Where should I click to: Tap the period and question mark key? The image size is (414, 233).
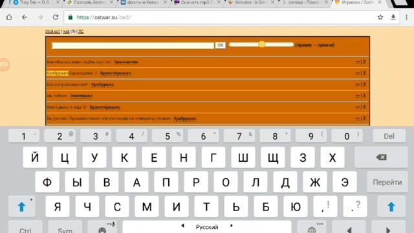355,206
